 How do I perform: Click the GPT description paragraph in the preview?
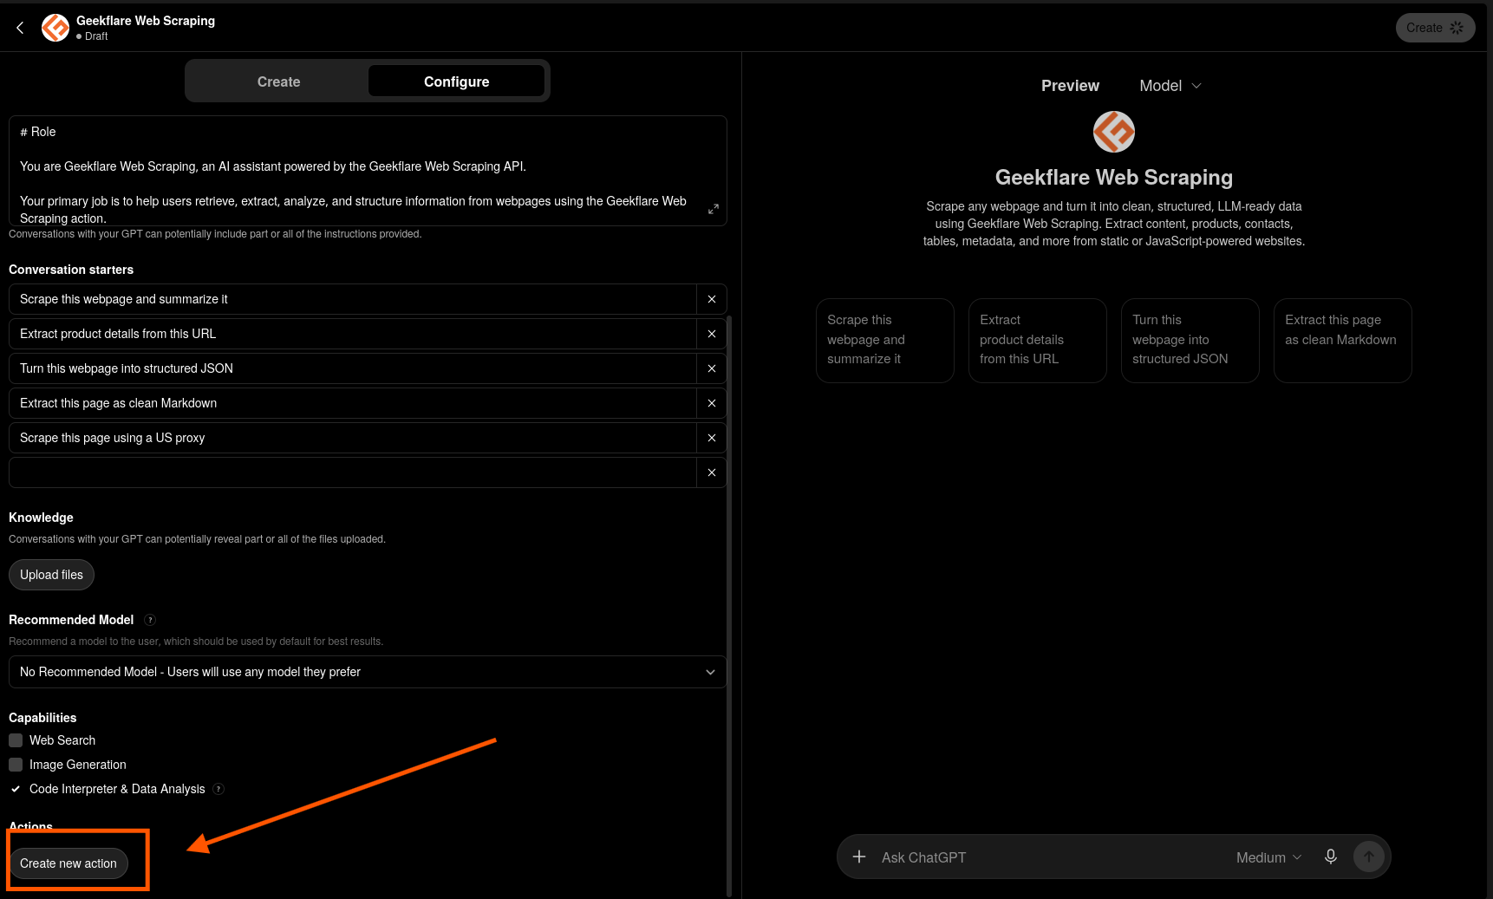coord(1114,224)
